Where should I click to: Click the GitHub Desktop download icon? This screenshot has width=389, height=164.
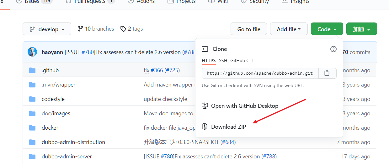(x=205, y=106)
